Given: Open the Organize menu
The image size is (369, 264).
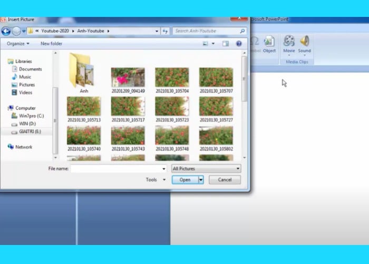Looking at the screenshot, I should pos(18,43).
